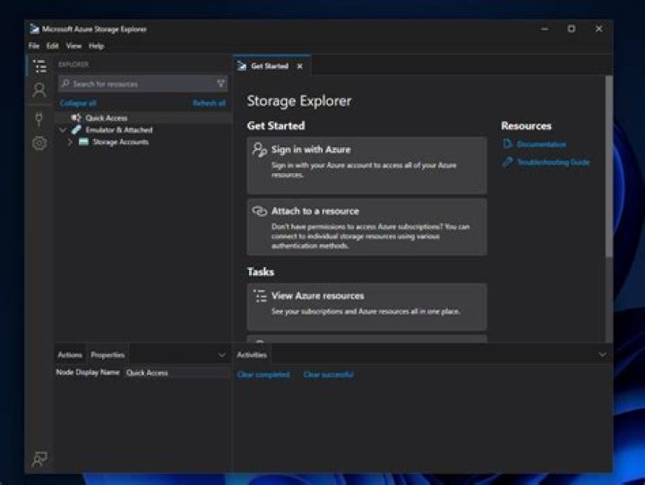Collapse the Emulator & Attached node
The height and width of the screenshot is (485, 645).
coord(63,130)
